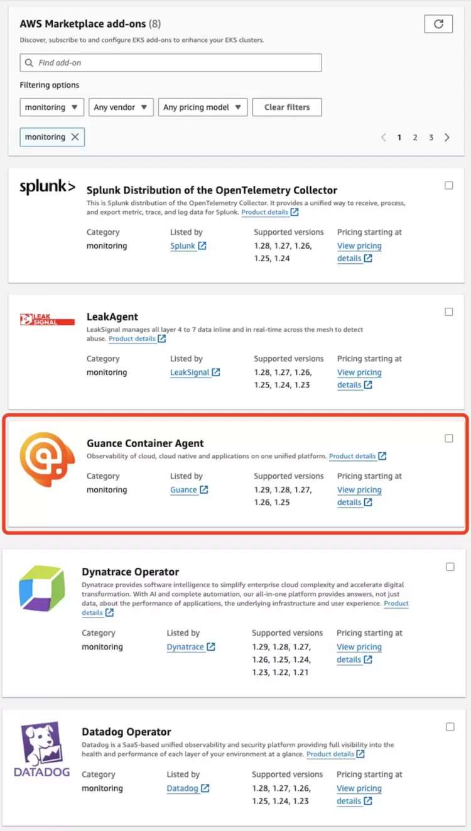
Task: Click the refresh icon button
Action: pos(438,24)
